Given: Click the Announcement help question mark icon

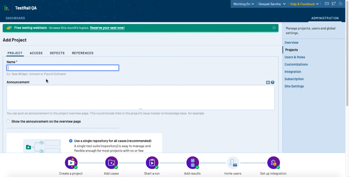Looking at the screenshot, I should click(x=273, y=82).
